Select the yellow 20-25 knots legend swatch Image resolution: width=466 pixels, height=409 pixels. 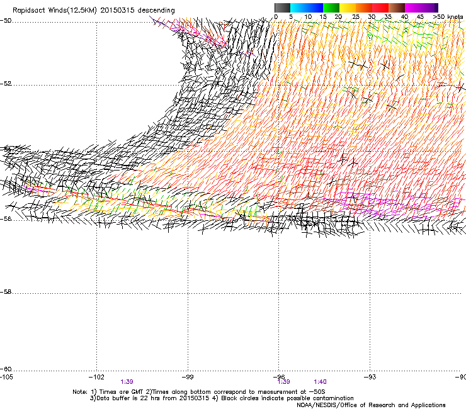[x=348, y=8]
